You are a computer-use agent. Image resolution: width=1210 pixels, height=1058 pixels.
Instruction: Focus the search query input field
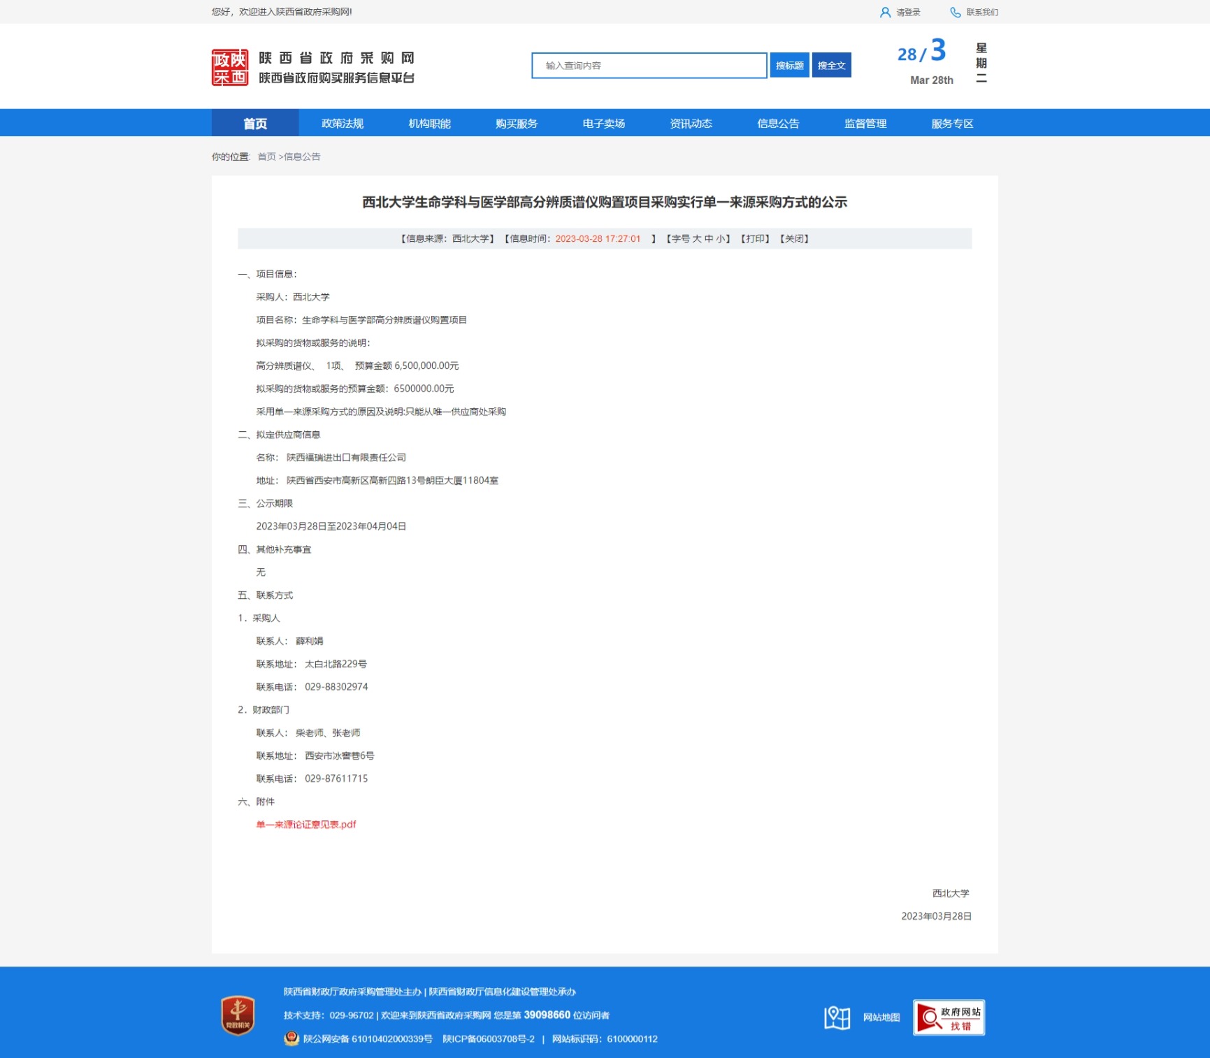click(x=649, y=66)
